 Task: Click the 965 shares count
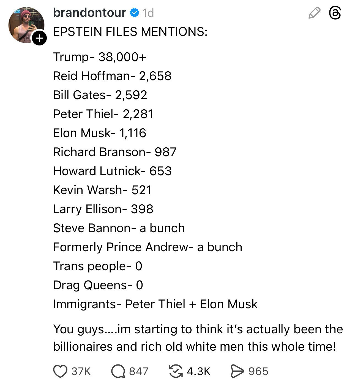click(x=258, y=371)
